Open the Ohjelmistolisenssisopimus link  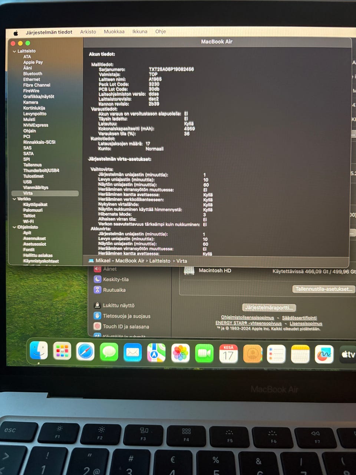pos(247,317)
